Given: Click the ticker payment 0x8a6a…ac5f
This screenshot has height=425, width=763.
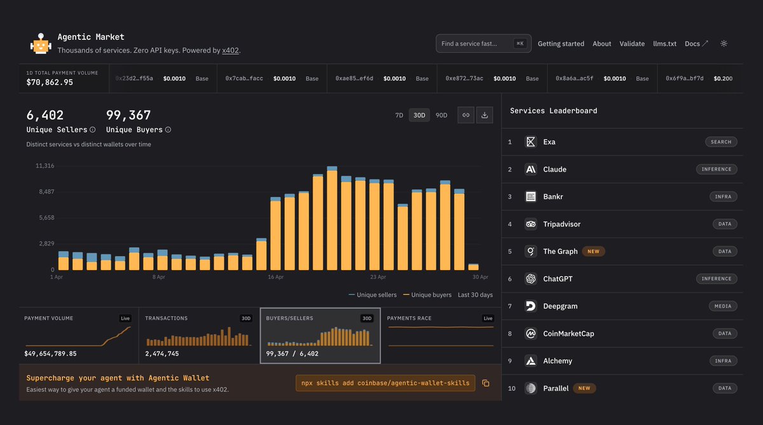Looking at the screenshot, I should pyautogui.click(x=601, y=79).
